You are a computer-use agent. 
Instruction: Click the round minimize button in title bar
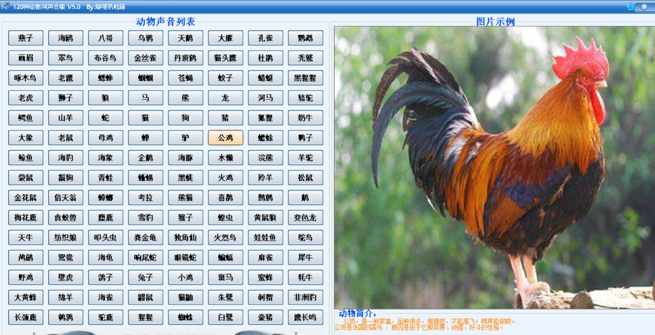point(645,7)
